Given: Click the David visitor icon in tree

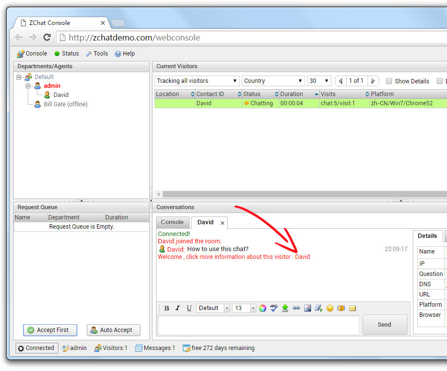Looking at the screenshot, I should [47, 95].
